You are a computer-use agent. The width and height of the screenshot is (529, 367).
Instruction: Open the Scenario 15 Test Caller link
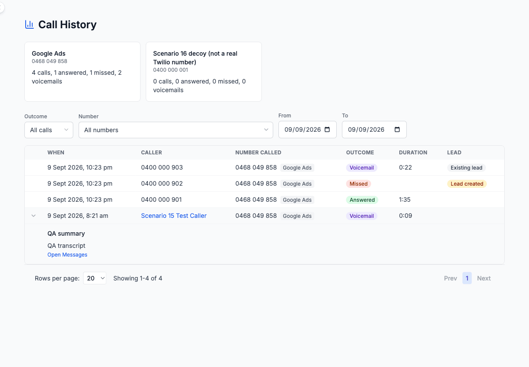[x=174, y=216]
